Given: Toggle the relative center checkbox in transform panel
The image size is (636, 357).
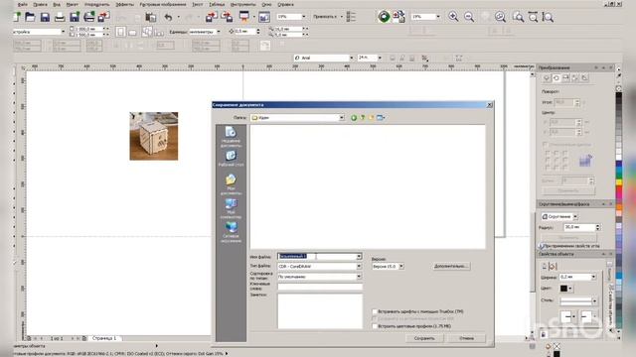Looking at the screenshot, I should pyautogui.click(x=545, y=144).
